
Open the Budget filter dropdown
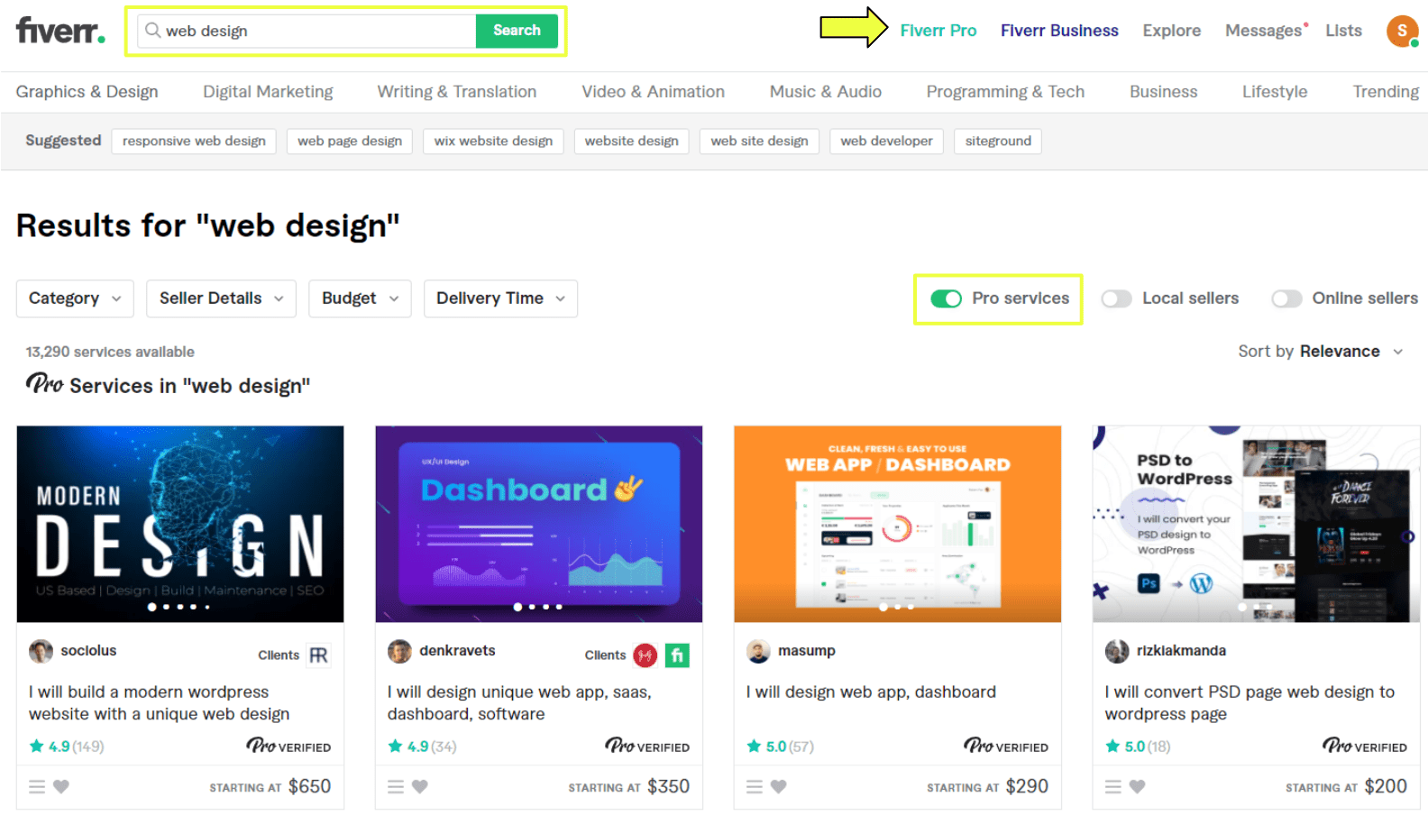tap(360, 298)
